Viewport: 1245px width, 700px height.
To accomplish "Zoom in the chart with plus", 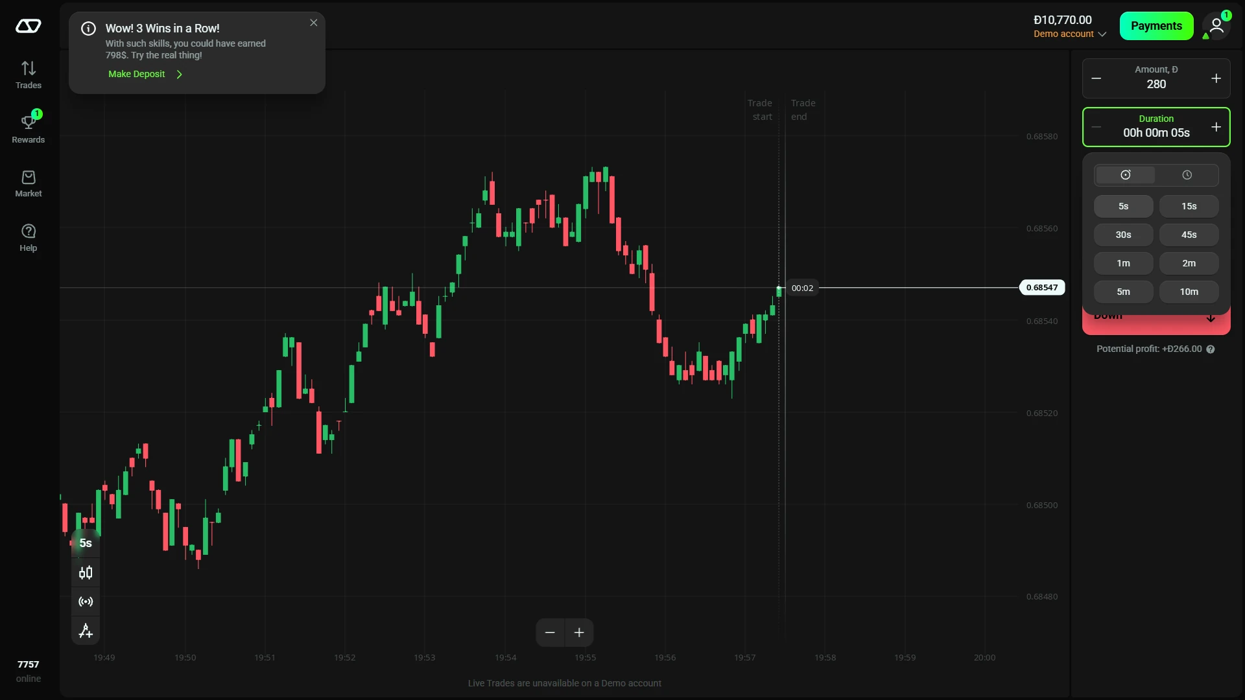I will coord(579,633).
